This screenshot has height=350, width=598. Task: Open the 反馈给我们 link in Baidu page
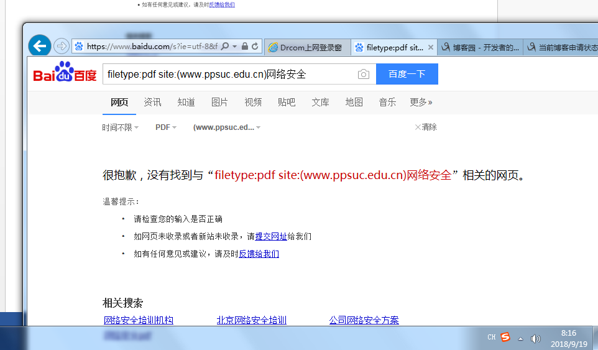point(259,254)
